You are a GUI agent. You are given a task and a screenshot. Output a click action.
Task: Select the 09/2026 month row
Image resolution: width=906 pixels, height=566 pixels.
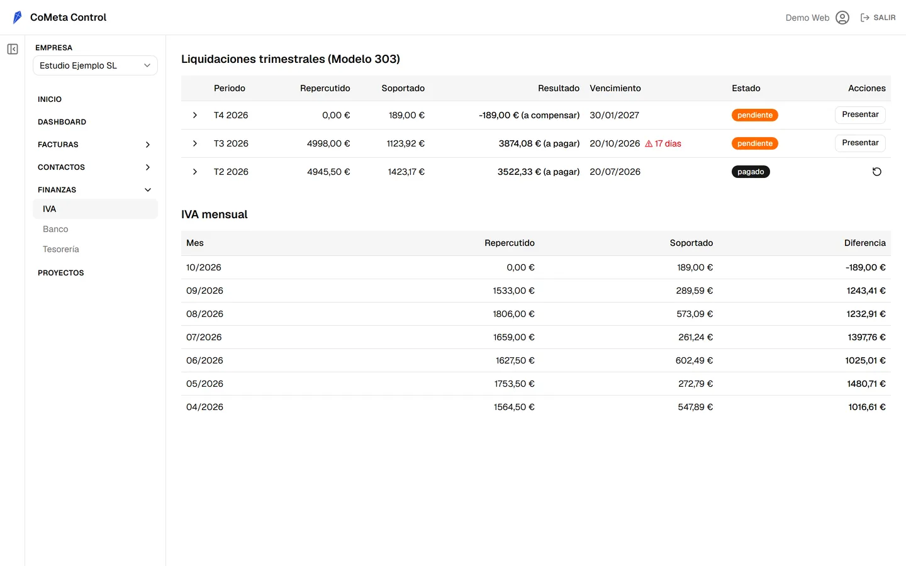tap(536, 291)
